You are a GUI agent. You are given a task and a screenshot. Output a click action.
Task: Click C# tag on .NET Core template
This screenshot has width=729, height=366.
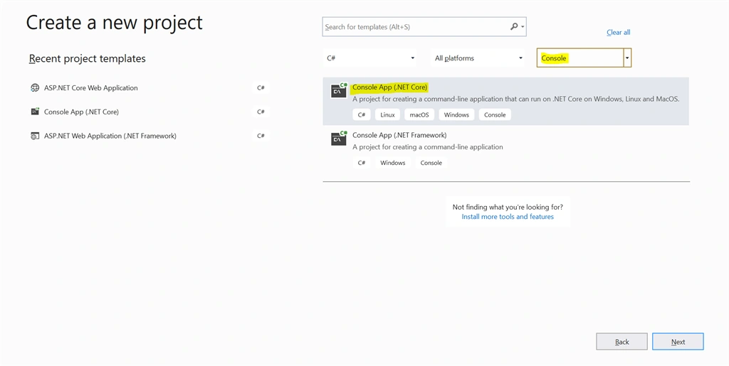pos(361,114)
